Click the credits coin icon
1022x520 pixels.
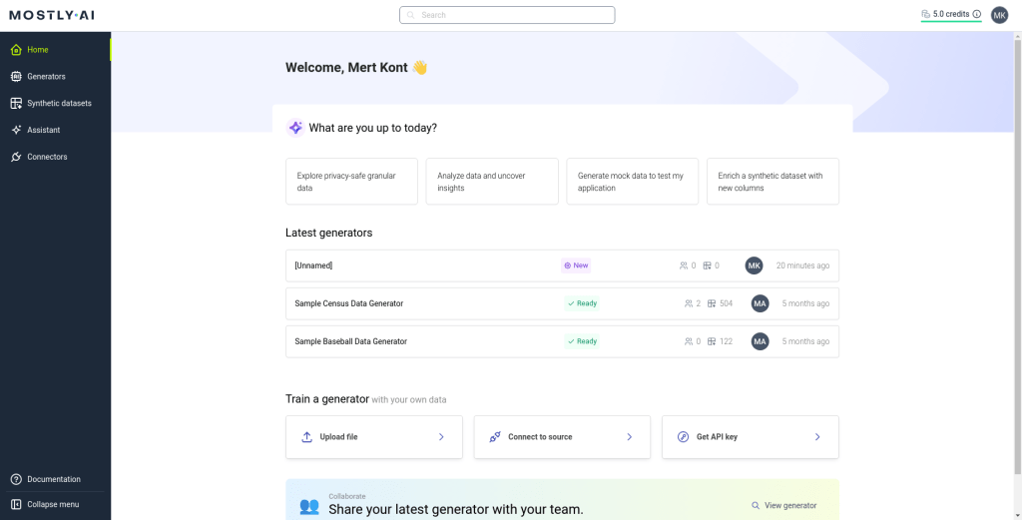click(x=925, y=14)
